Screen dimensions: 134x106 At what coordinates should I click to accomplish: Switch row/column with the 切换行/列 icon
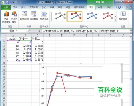(24, 15)
